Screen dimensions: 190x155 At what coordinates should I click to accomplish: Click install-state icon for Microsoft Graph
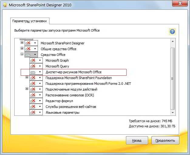point(33,60)
